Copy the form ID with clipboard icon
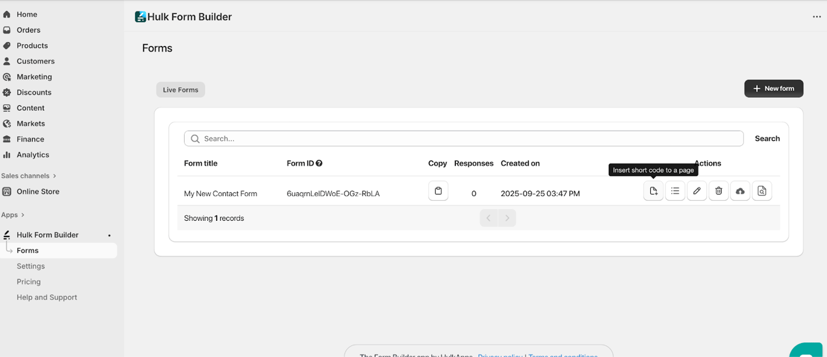This screenshot has width=827, height=357. point(438,191)
